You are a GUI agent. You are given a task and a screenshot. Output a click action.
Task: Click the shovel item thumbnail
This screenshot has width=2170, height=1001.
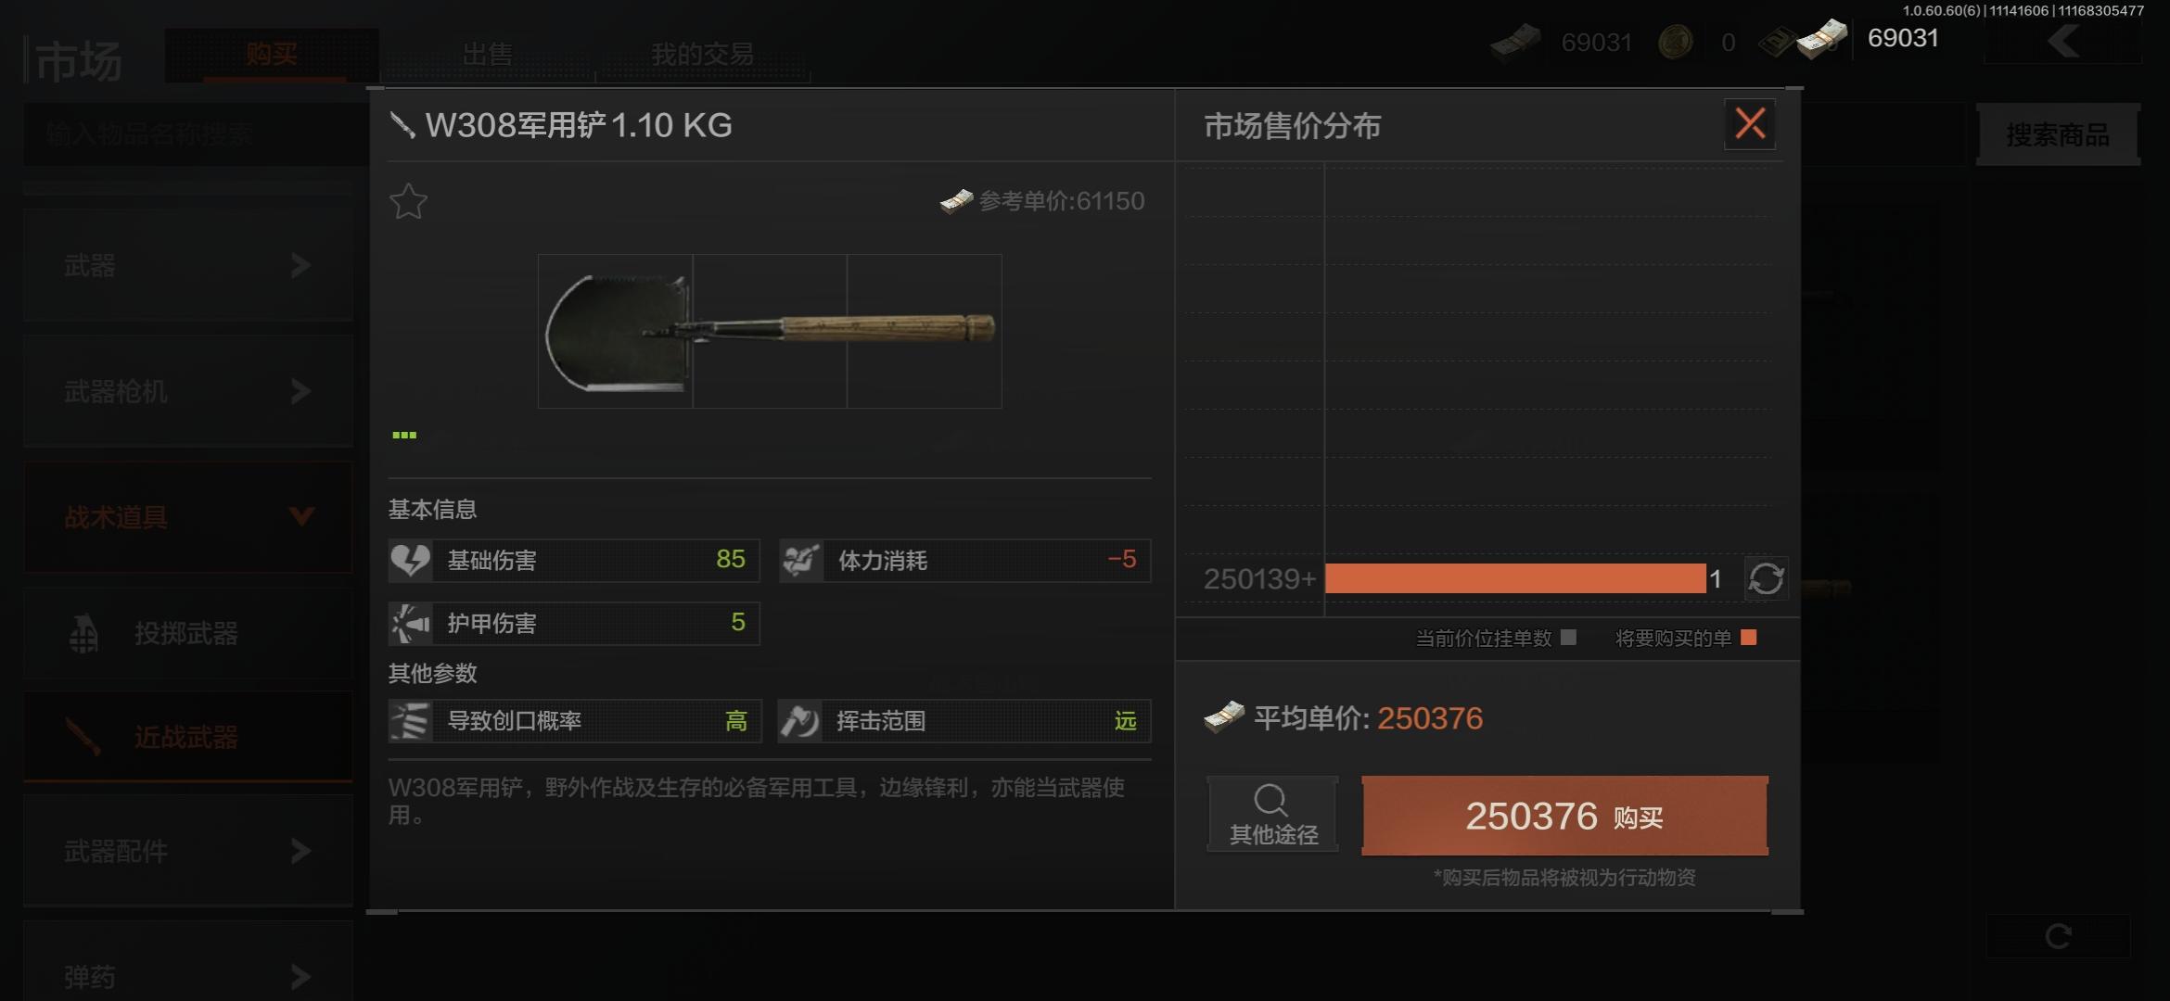770,331
